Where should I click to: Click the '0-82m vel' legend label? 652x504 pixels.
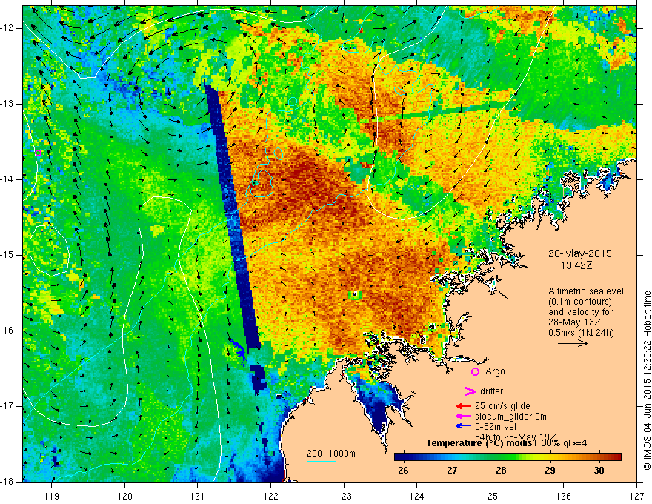[x=496, y=427]
